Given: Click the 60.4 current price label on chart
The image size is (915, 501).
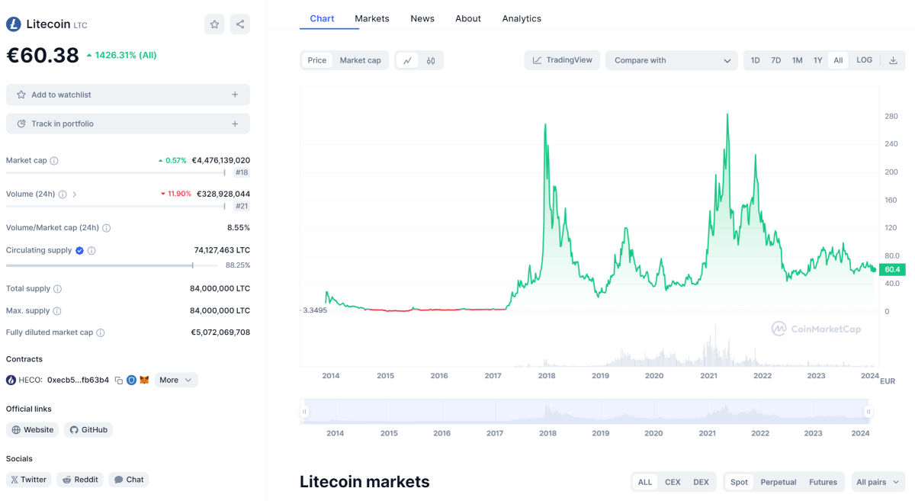Looking at the screenshot, I should [891, 269].
